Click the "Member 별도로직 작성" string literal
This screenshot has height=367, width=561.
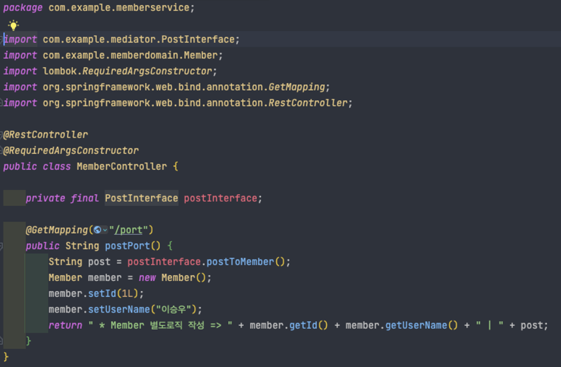tap(160, 325)
